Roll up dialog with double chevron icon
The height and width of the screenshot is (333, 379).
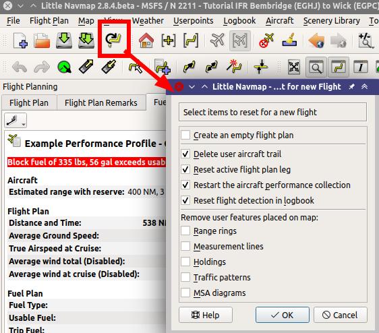(364, 86)
